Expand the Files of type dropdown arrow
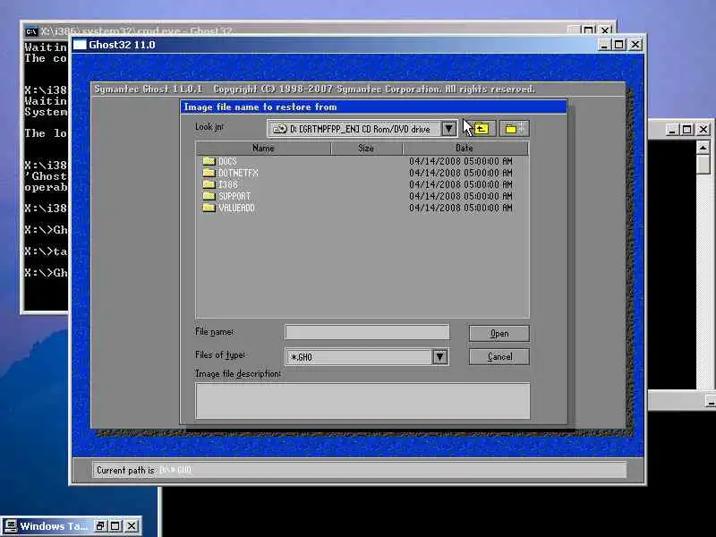 439,356
